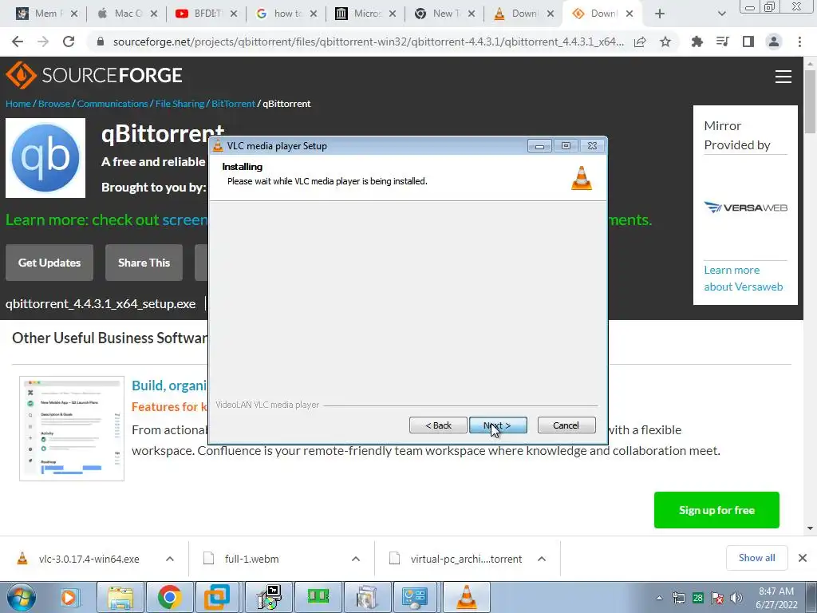Image resolution: width=817 pixels, height=613 pixels.
Task: Click the volume speaker tray icon
Action: point(736,598)
